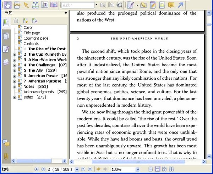Select the Hand tool
Image resolution: width=213 pixels, height=174 pixels.
(x=7, y=5)
